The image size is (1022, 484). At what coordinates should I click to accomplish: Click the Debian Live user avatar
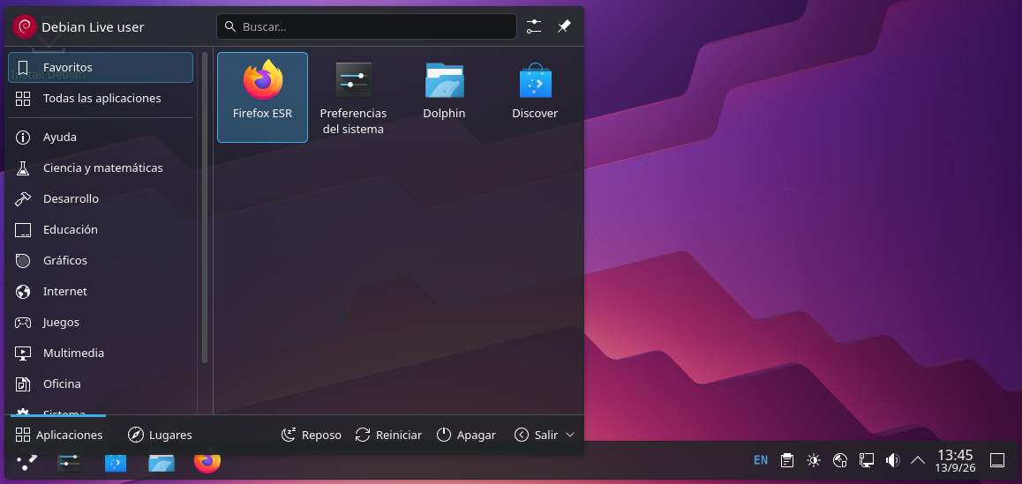[x=25, y=26]
